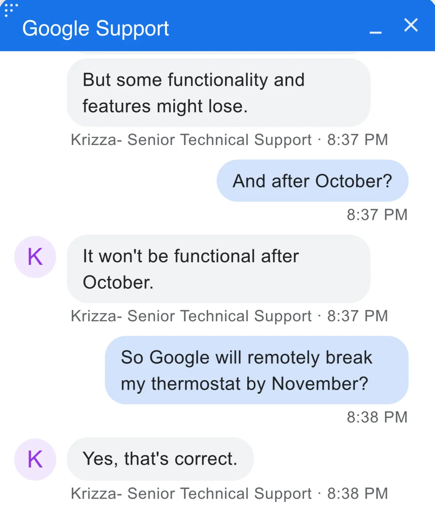Image resolution: width=435 pixels, height=510 pixels.
Task: Select the 'But some functionality and features' message bubble
Action: 218,93
